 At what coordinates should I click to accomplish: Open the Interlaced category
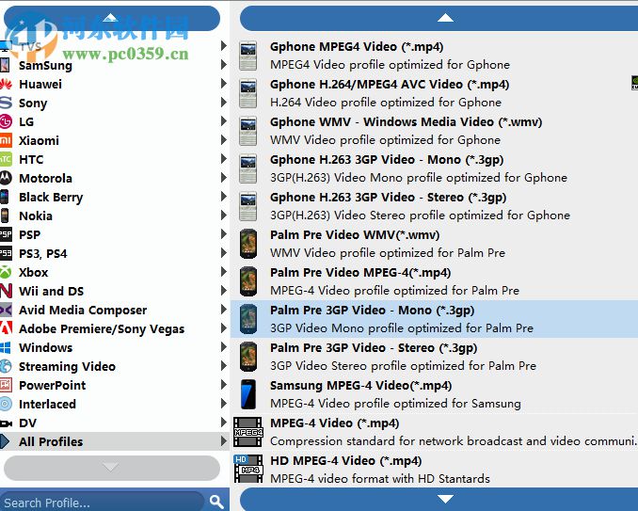coord(114,404)
